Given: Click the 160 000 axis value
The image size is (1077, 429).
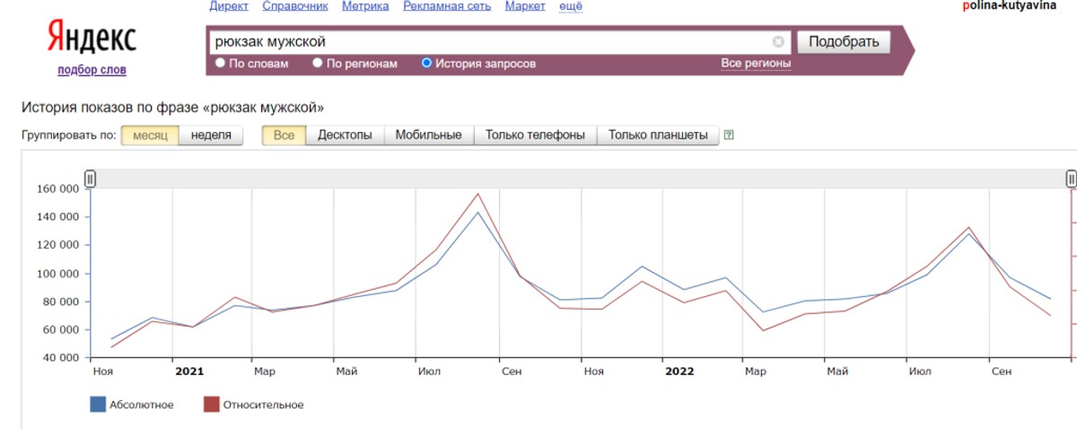Looking at the screenshot, I should coord(57,189).
